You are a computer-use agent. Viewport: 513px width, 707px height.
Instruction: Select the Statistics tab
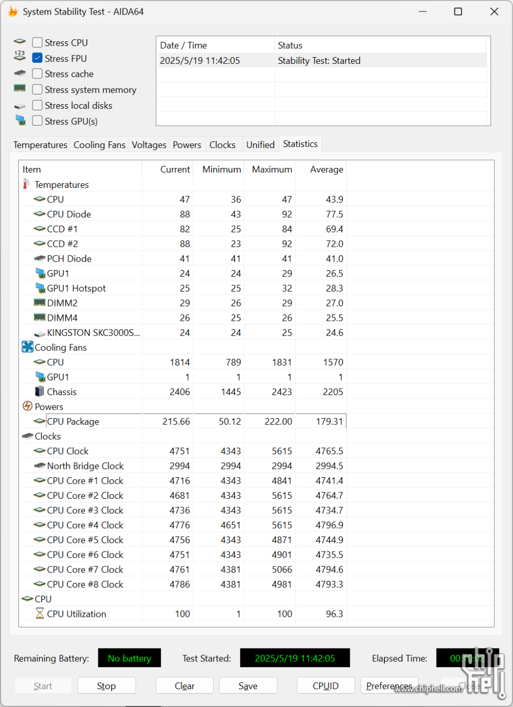click(x=300, y=144)
